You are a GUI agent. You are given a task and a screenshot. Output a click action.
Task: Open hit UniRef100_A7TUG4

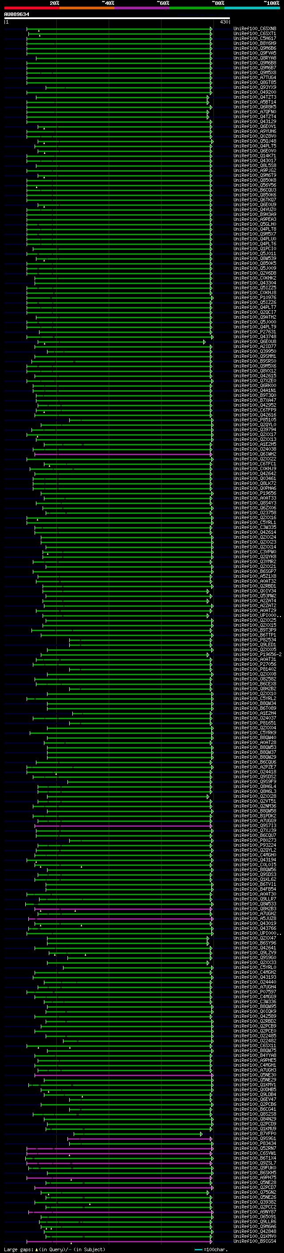click(x=254, y=77)
